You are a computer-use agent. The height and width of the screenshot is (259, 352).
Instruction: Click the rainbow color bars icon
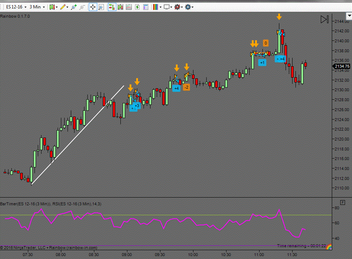click(156, 7)
